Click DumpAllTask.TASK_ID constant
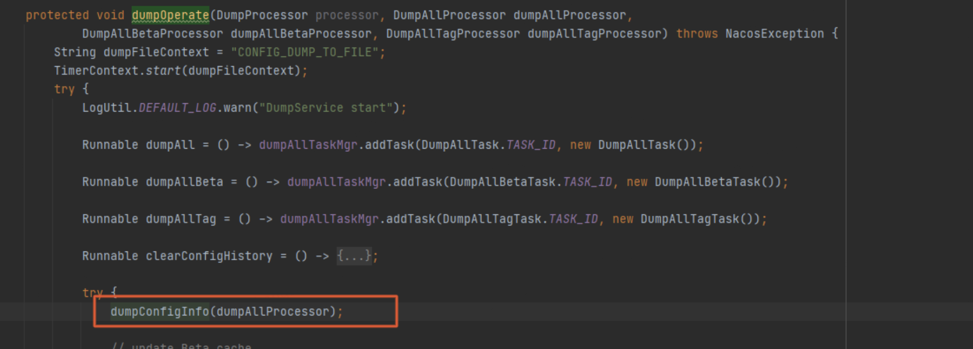The image size is (973, 349). [x=489, y=145]
